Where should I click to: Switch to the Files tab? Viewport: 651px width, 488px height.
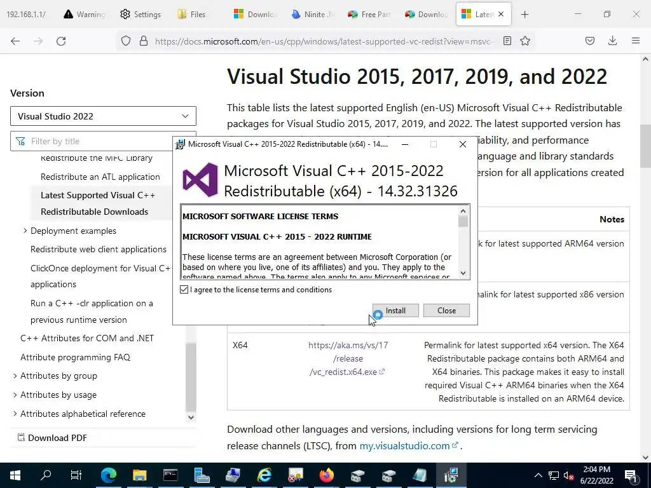197,15
